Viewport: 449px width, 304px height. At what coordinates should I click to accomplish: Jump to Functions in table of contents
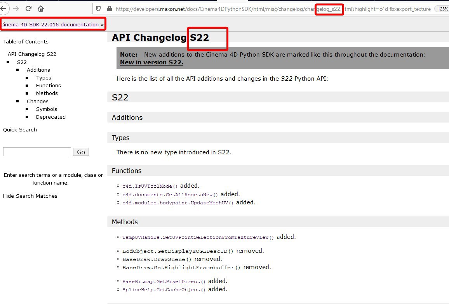click(49, 86)
